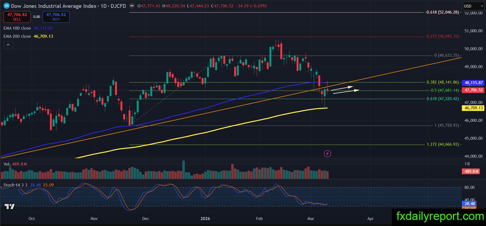The image size is (486, 226).
Task: Click the 45,000.00 price axis label
Action: pos(474,138)
